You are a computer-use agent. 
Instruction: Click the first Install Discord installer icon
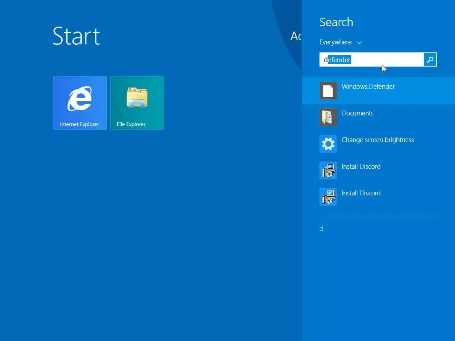coord(328,170)
